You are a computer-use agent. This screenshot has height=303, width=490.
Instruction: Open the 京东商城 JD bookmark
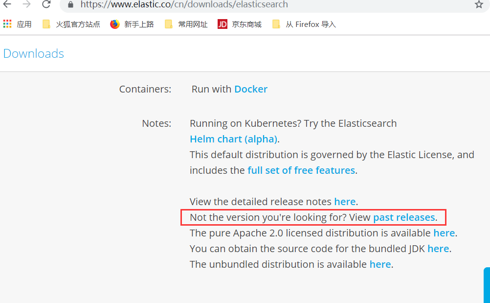(239, 24)
